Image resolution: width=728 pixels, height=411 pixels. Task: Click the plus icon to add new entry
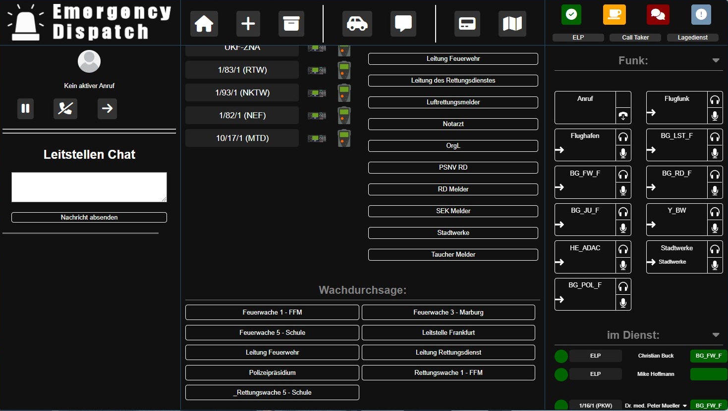248,24
